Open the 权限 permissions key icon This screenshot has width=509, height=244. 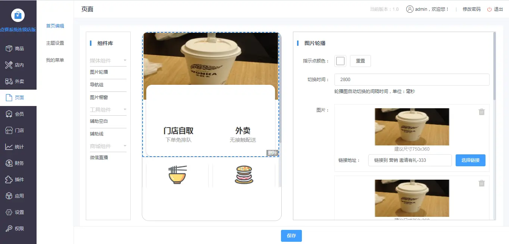pyautogui.click(x=9, y=229)
